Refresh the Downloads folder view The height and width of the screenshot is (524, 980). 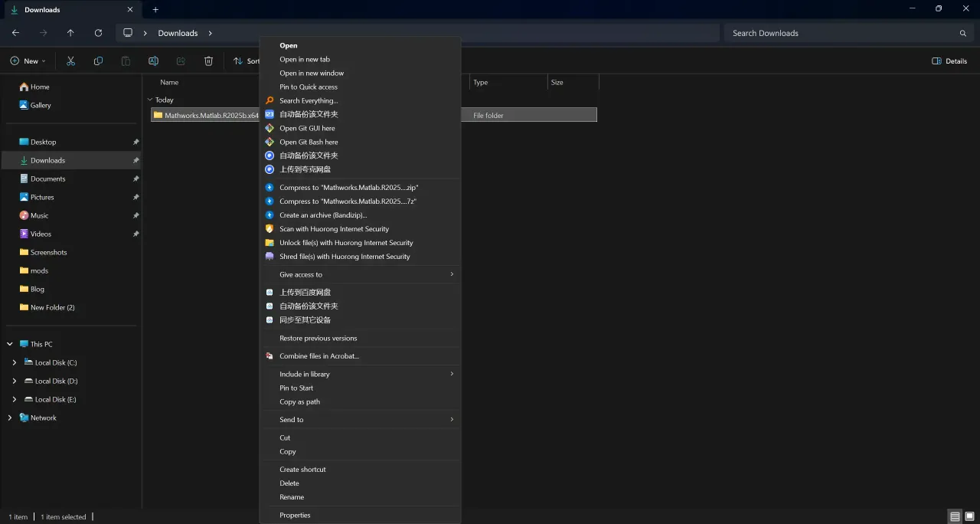point(98,33)
